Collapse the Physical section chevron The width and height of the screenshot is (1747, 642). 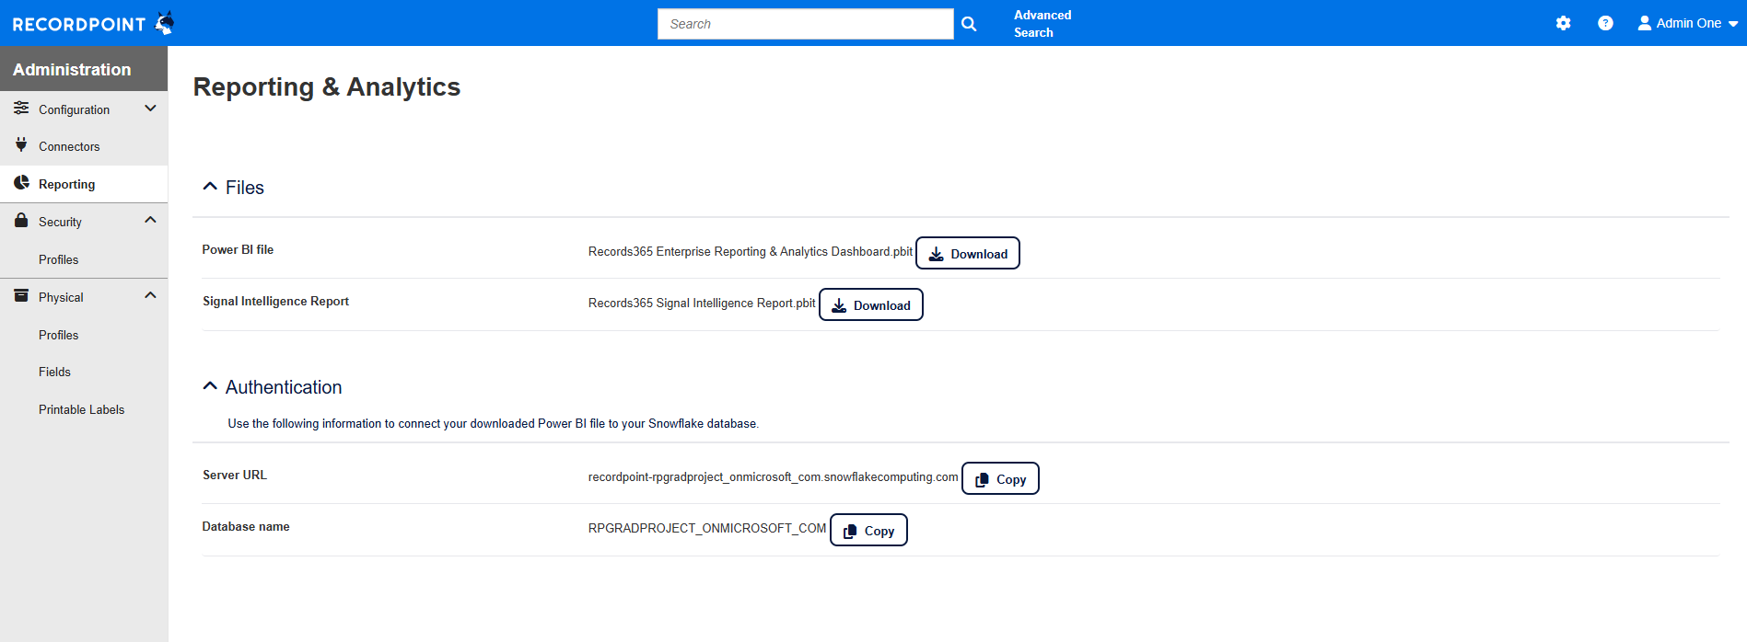[150, 296]
